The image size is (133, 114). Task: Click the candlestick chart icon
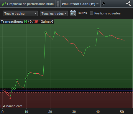[4, 4]
